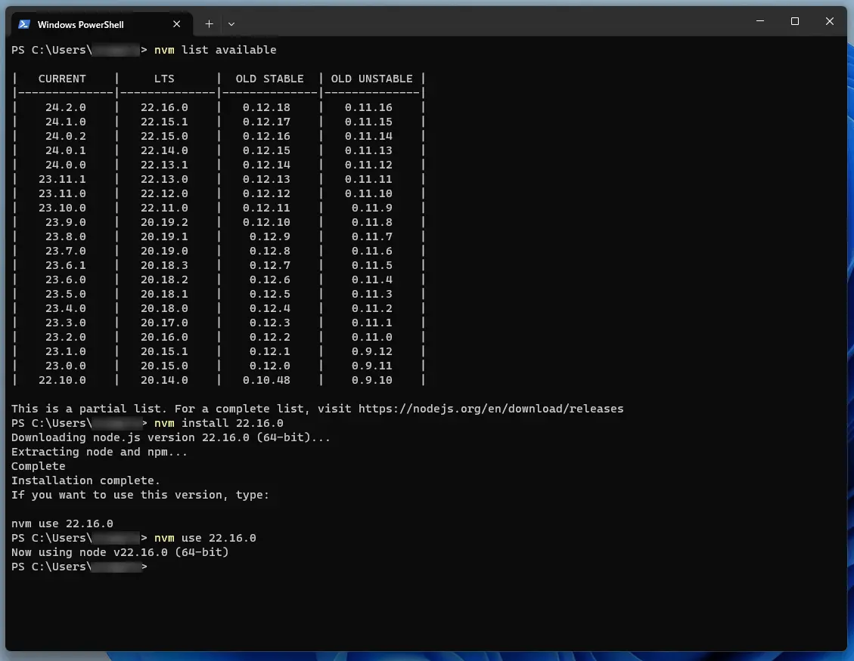Click version 0.12.18 in OLD STABLE
Image resolution: width=854 pixels, height=661 pixels.
(x=266, y=107)
